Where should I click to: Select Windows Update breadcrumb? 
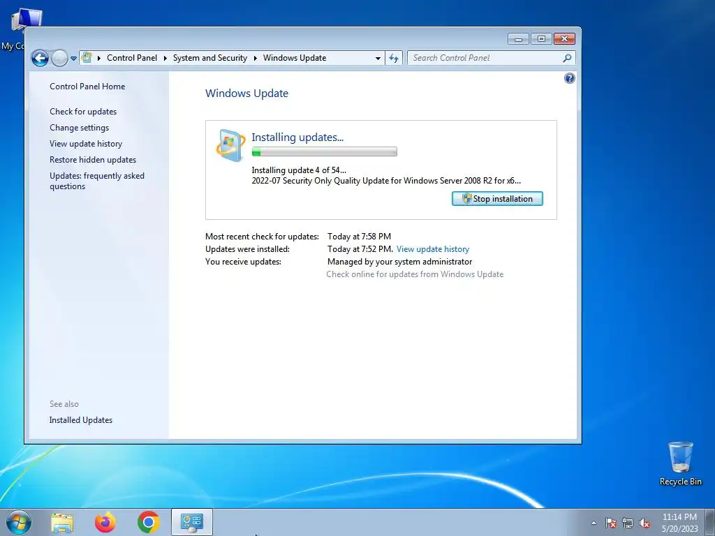(x=295, y=58)
